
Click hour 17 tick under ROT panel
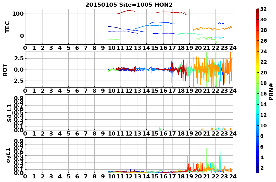pyautogui.click(x=172, y=91)
